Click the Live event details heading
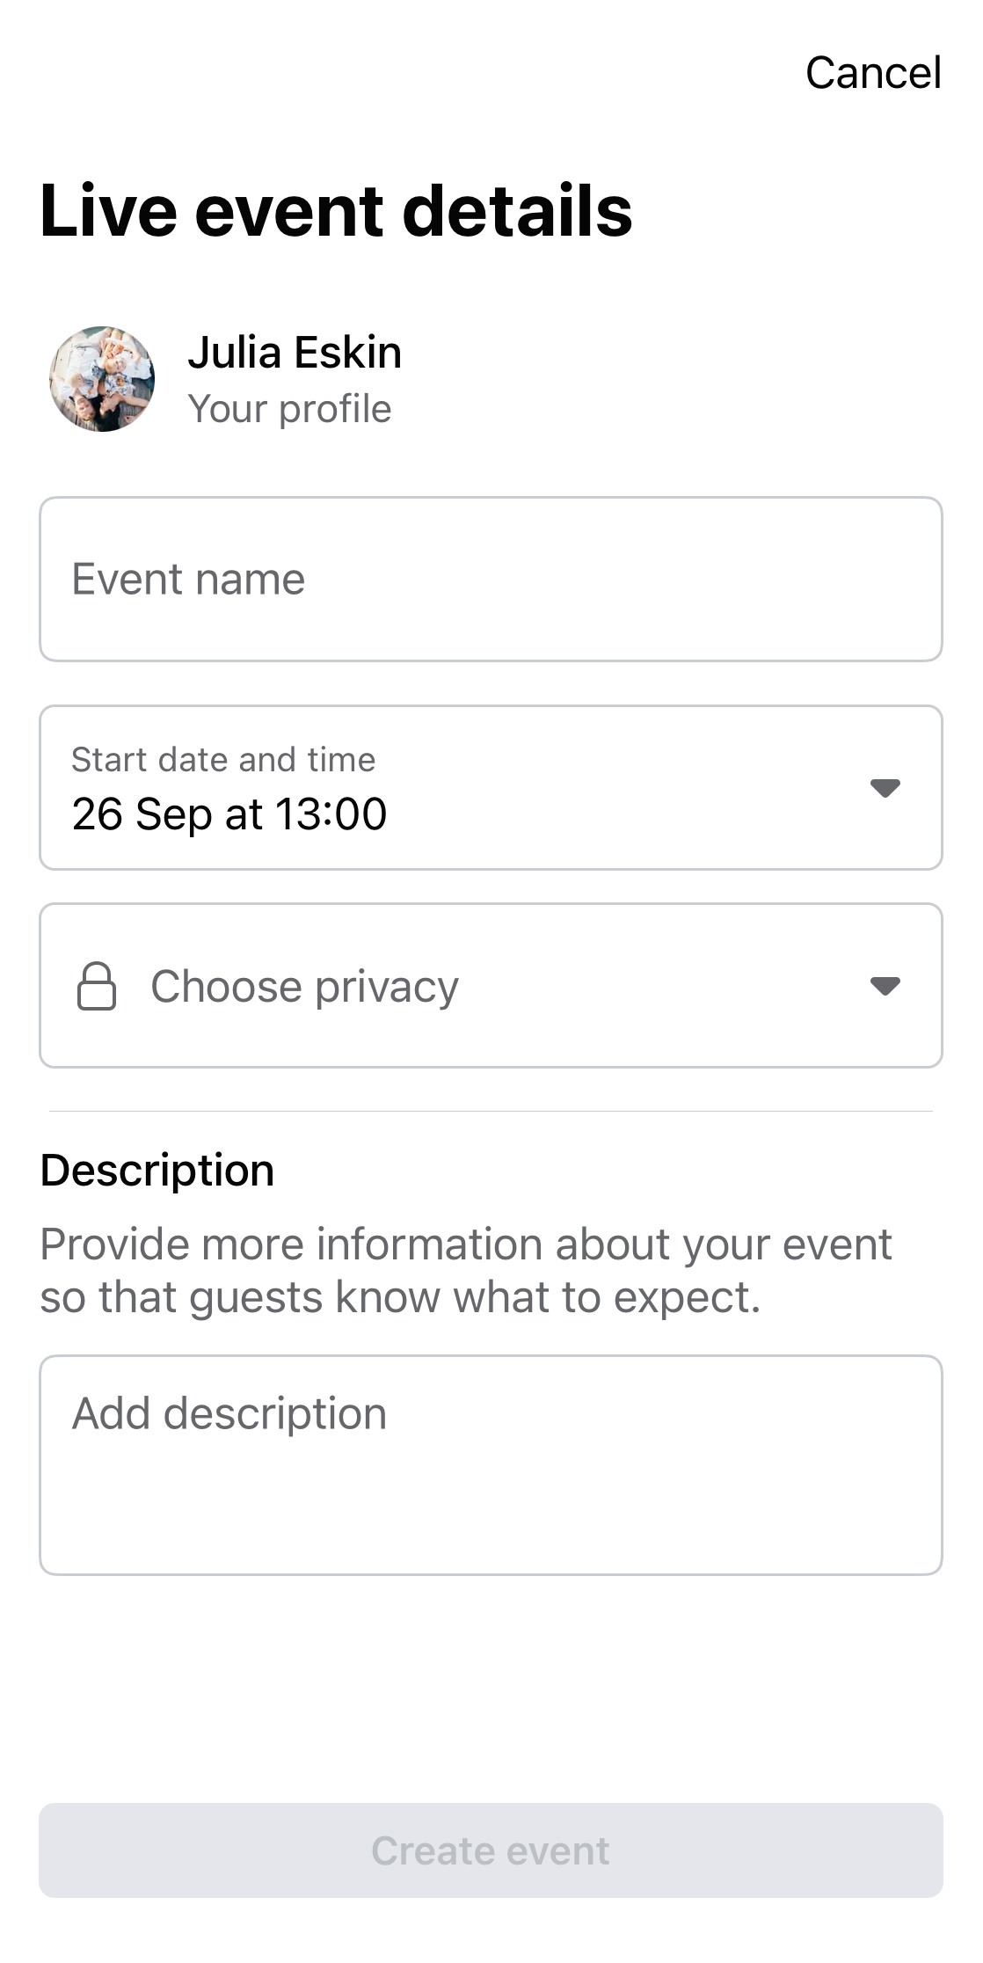983x1963 pixels. click(336, 211)
